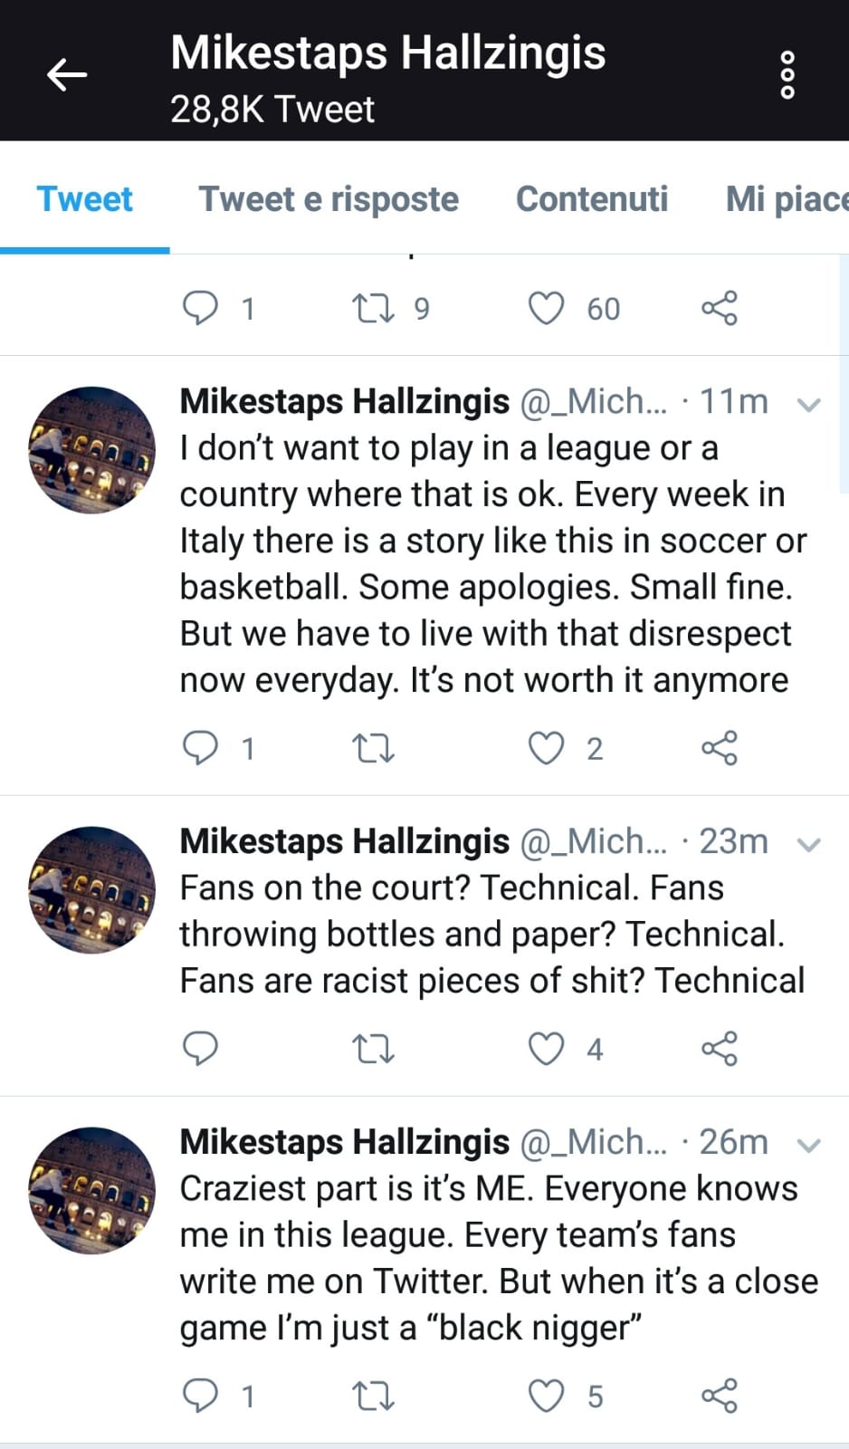Like the 23m tweet with 4 likes

click(546, 1049)
